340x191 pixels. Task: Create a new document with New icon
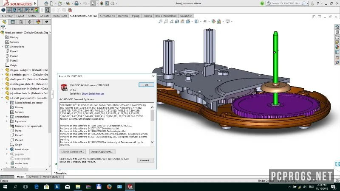click(51, 3)
